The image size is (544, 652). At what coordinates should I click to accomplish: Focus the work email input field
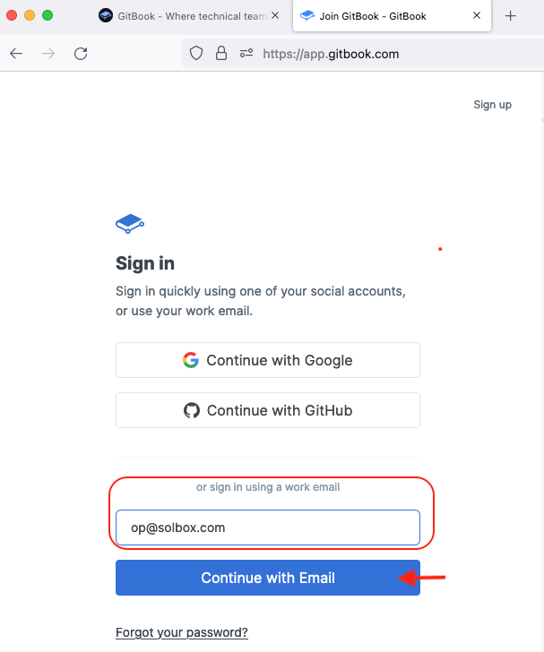(x=268, y=528)
